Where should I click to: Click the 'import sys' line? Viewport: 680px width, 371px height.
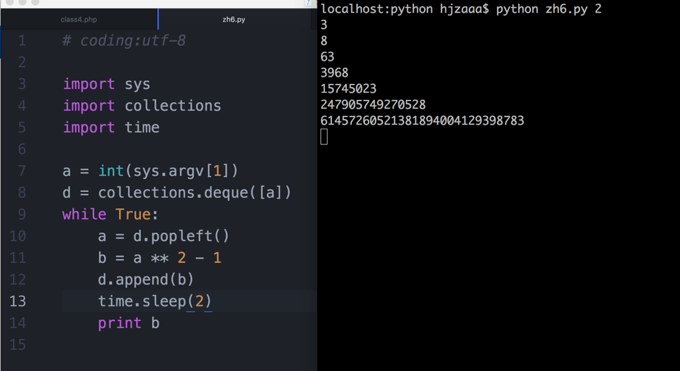click(107, 84)
